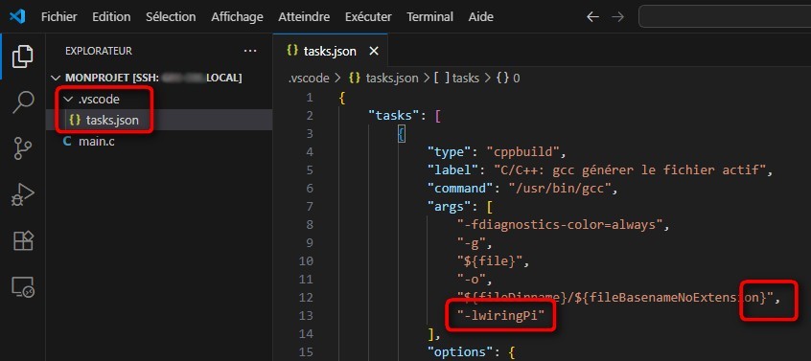Open the Search view icon
The height and width of the screenshot is (361, 811).
coord(23,102)
